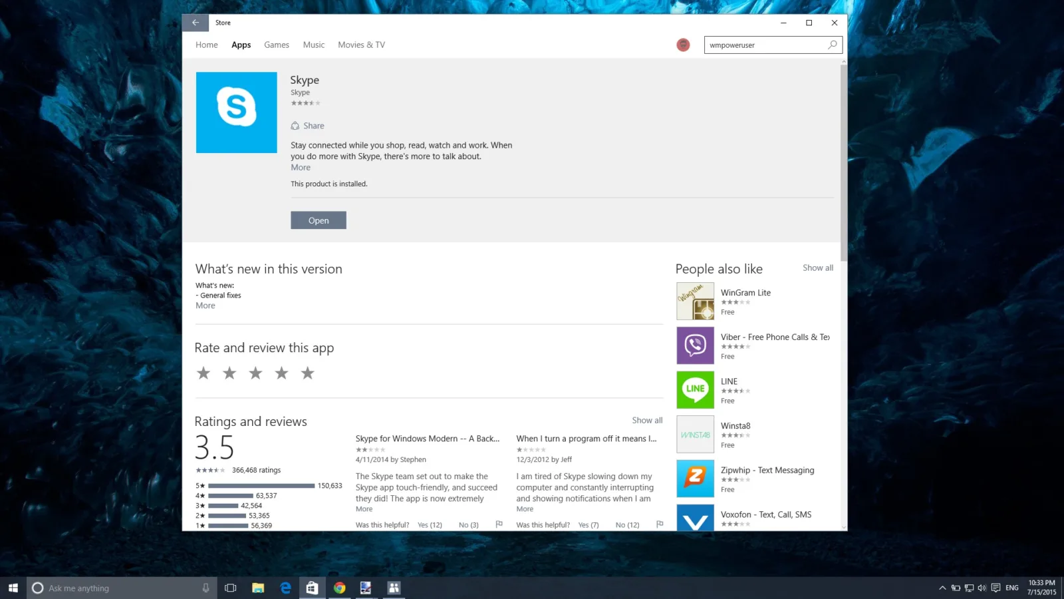Click the 1-star ratings bar
Viewport: 1064px width, 599px height.
coord(228,526)
